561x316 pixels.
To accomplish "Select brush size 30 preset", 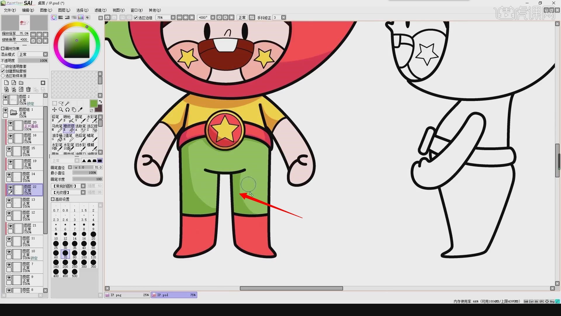I will [x=65, y=245].
